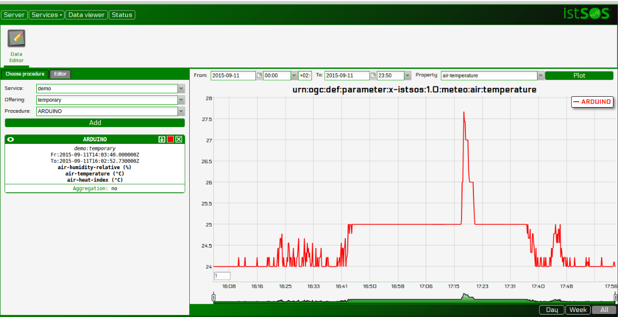Expand the Procedure dropdown

click(181, 111)
